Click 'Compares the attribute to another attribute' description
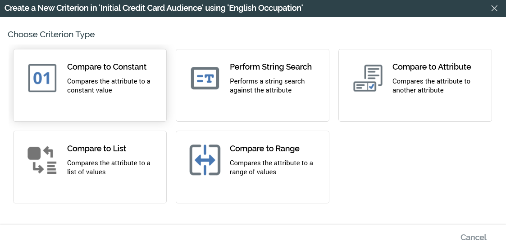Image resolution: width=506 pixels, height=251 pixels. point(431,86)
